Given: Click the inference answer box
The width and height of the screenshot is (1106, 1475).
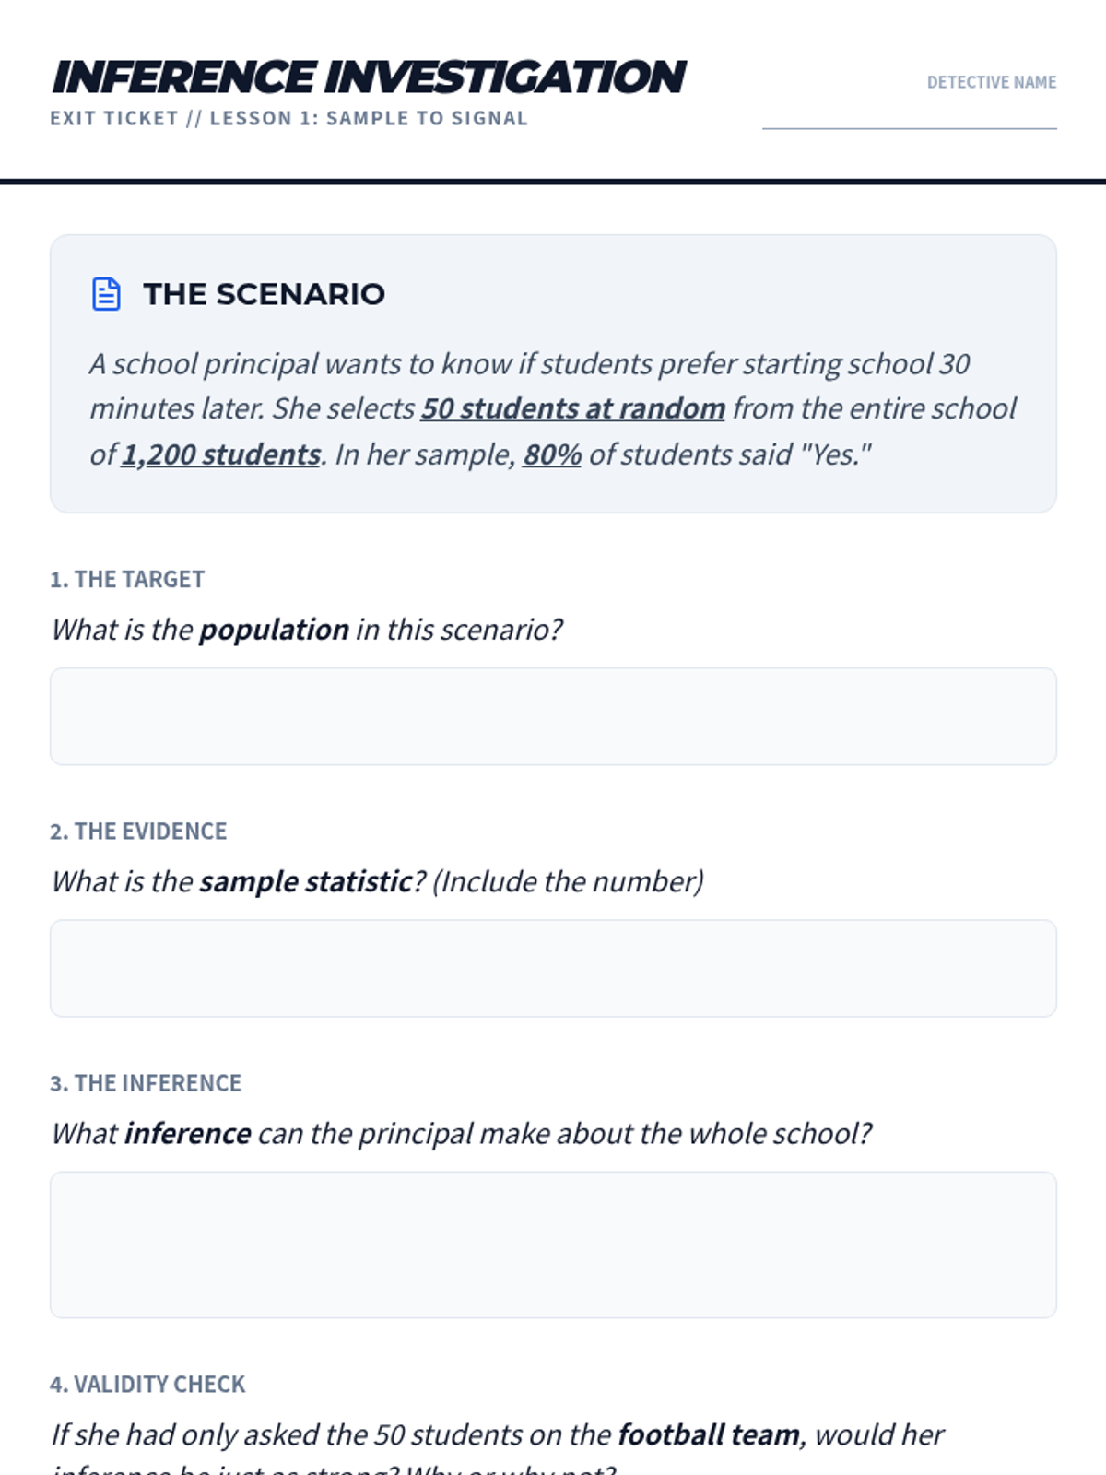Looking at the screenshot, I should [553, 1245].
